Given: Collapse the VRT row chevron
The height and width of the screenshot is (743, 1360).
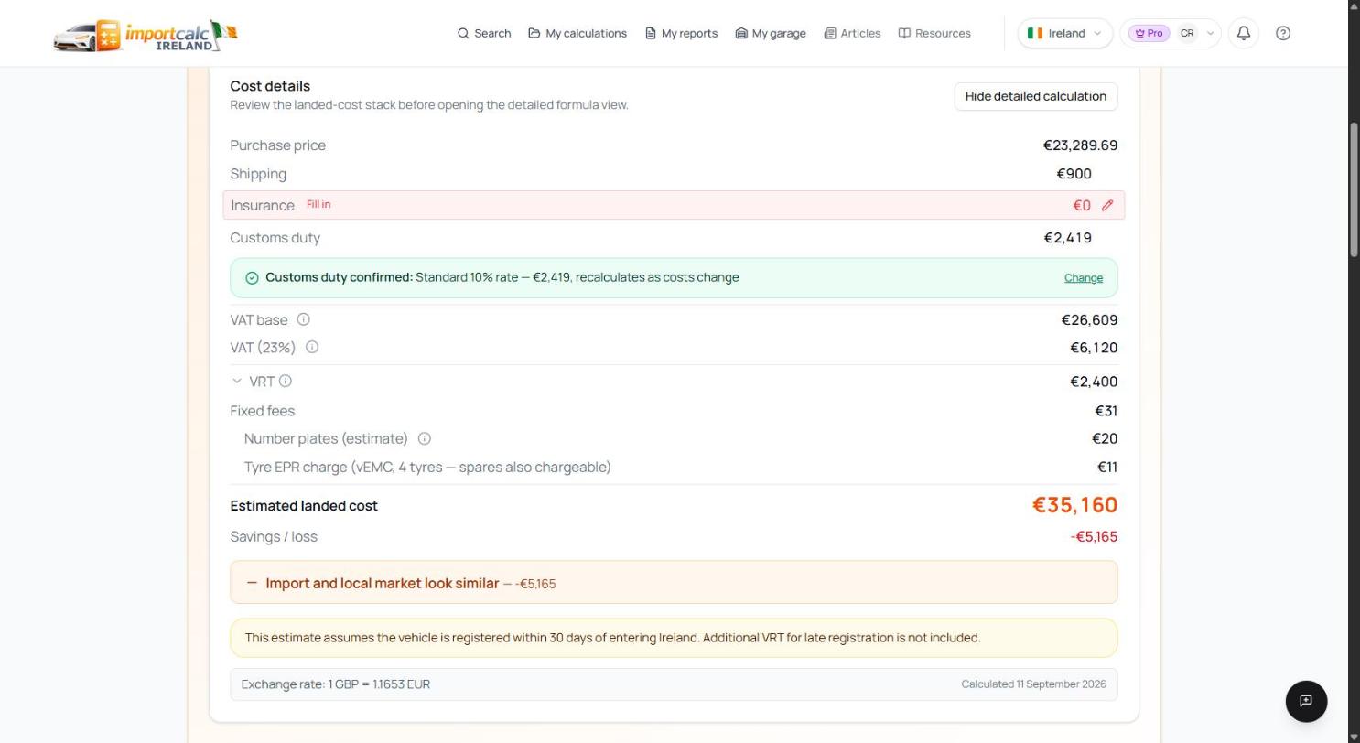Looking at the screenshot, I should [237, 381].
